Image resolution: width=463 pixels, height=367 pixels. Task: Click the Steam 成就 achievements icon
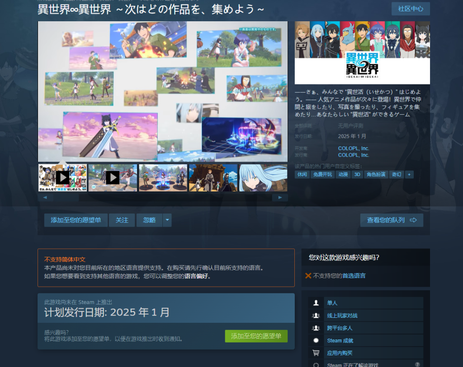tap(316, 340)
